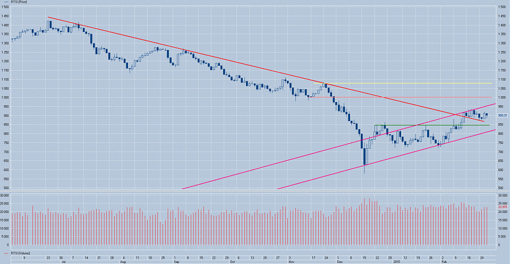Click the Oct month label on timeline
This screenshot has width=510, height=264.
tap(232, 262)
